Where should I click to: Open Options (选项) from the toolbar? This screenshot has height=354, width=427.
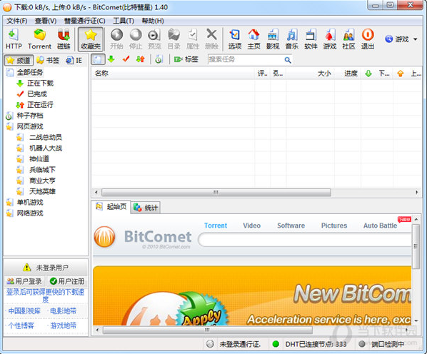(235, 39)
